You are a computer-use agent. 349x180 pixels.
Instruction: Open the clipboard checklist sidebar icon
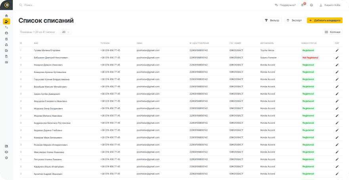point(6,39)
